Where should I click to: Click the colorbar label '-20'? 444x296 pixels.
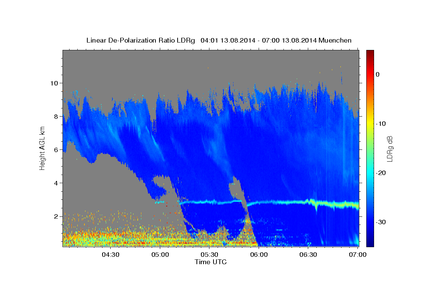(381, 173)
